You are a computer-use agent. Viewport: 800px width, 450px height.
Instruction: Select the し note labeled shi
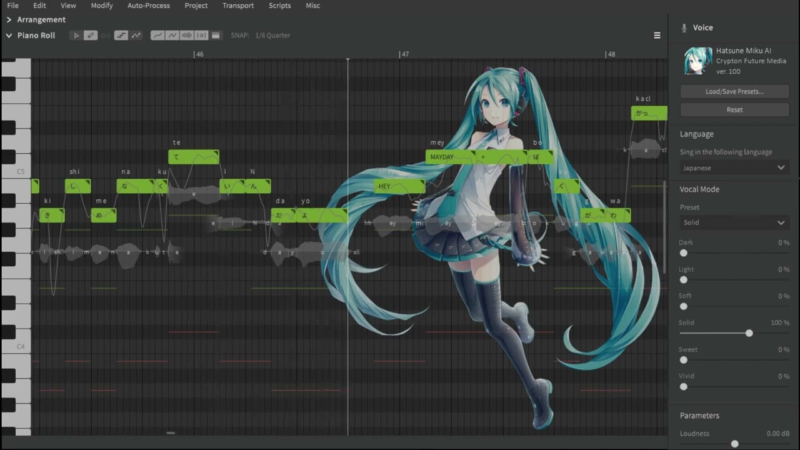pyautogui.click(x=77, y=186)
